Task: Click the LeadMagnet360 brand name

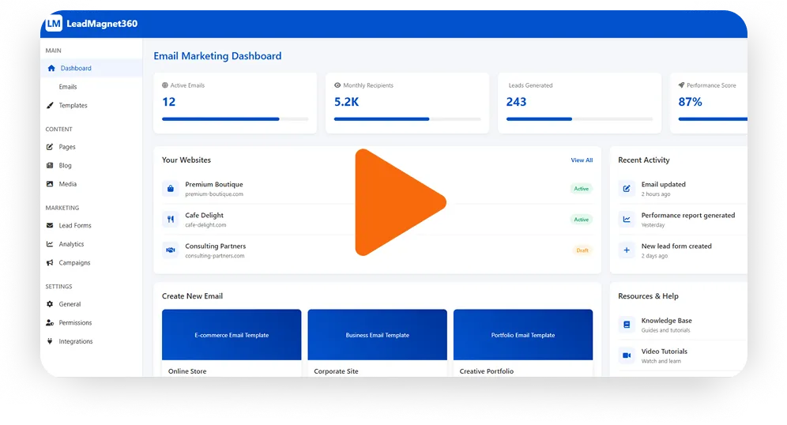Action: 102,24
